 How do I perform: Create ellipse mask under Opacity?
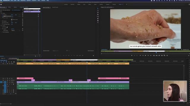[3, 27]
